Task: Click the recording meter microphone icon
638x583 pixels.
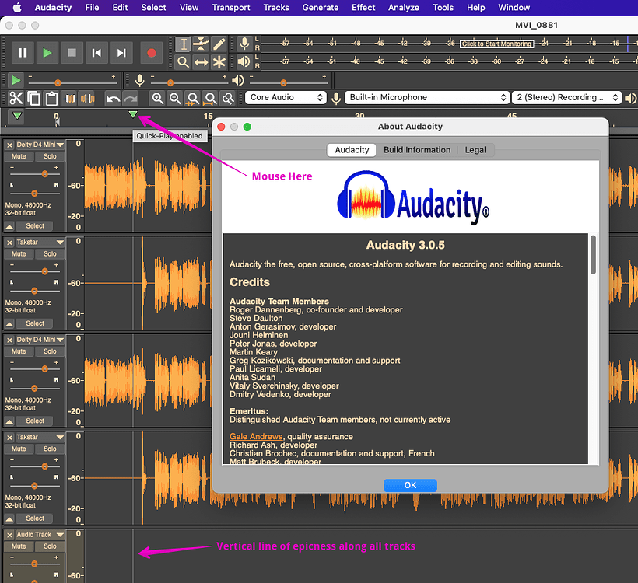Action: [x=244, y=44]
